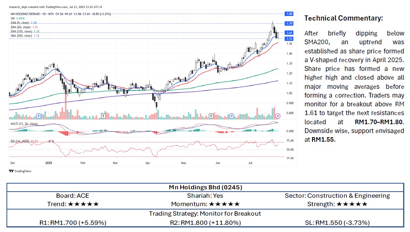The width and height of the screenshot is (410, 232).
Task: Click the research_dept TradingView.com attribution line
Action: point(55,7)
